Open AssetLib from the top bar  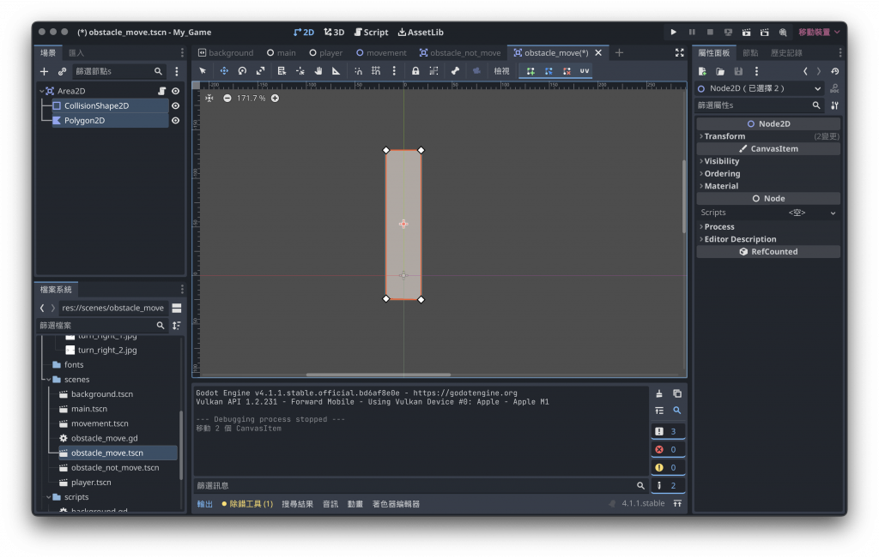tap(421, 32)
